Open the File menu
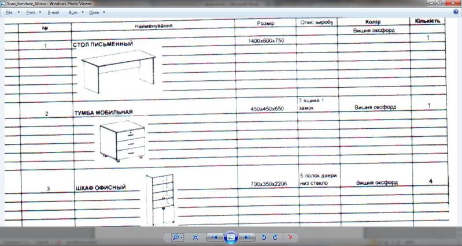The width and height of the screenshot is (462, 246). point(9,12)
